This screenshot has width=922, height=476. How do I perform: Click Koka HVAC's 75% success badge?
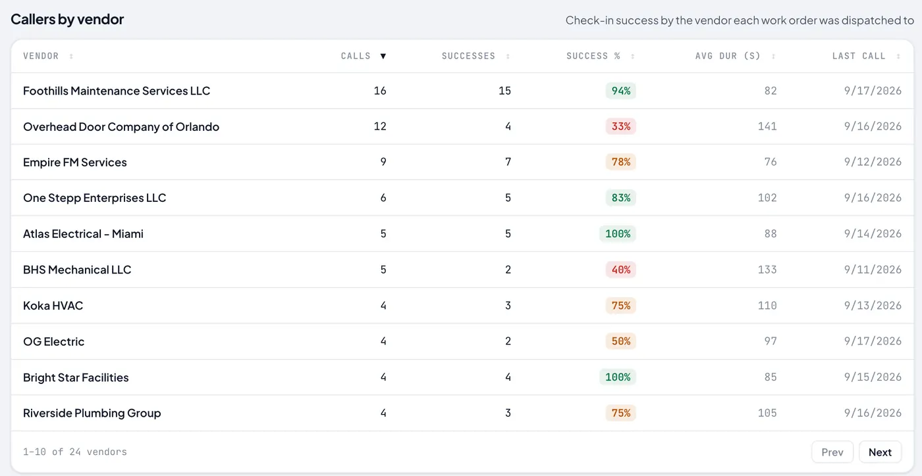(x=621, y=306)
